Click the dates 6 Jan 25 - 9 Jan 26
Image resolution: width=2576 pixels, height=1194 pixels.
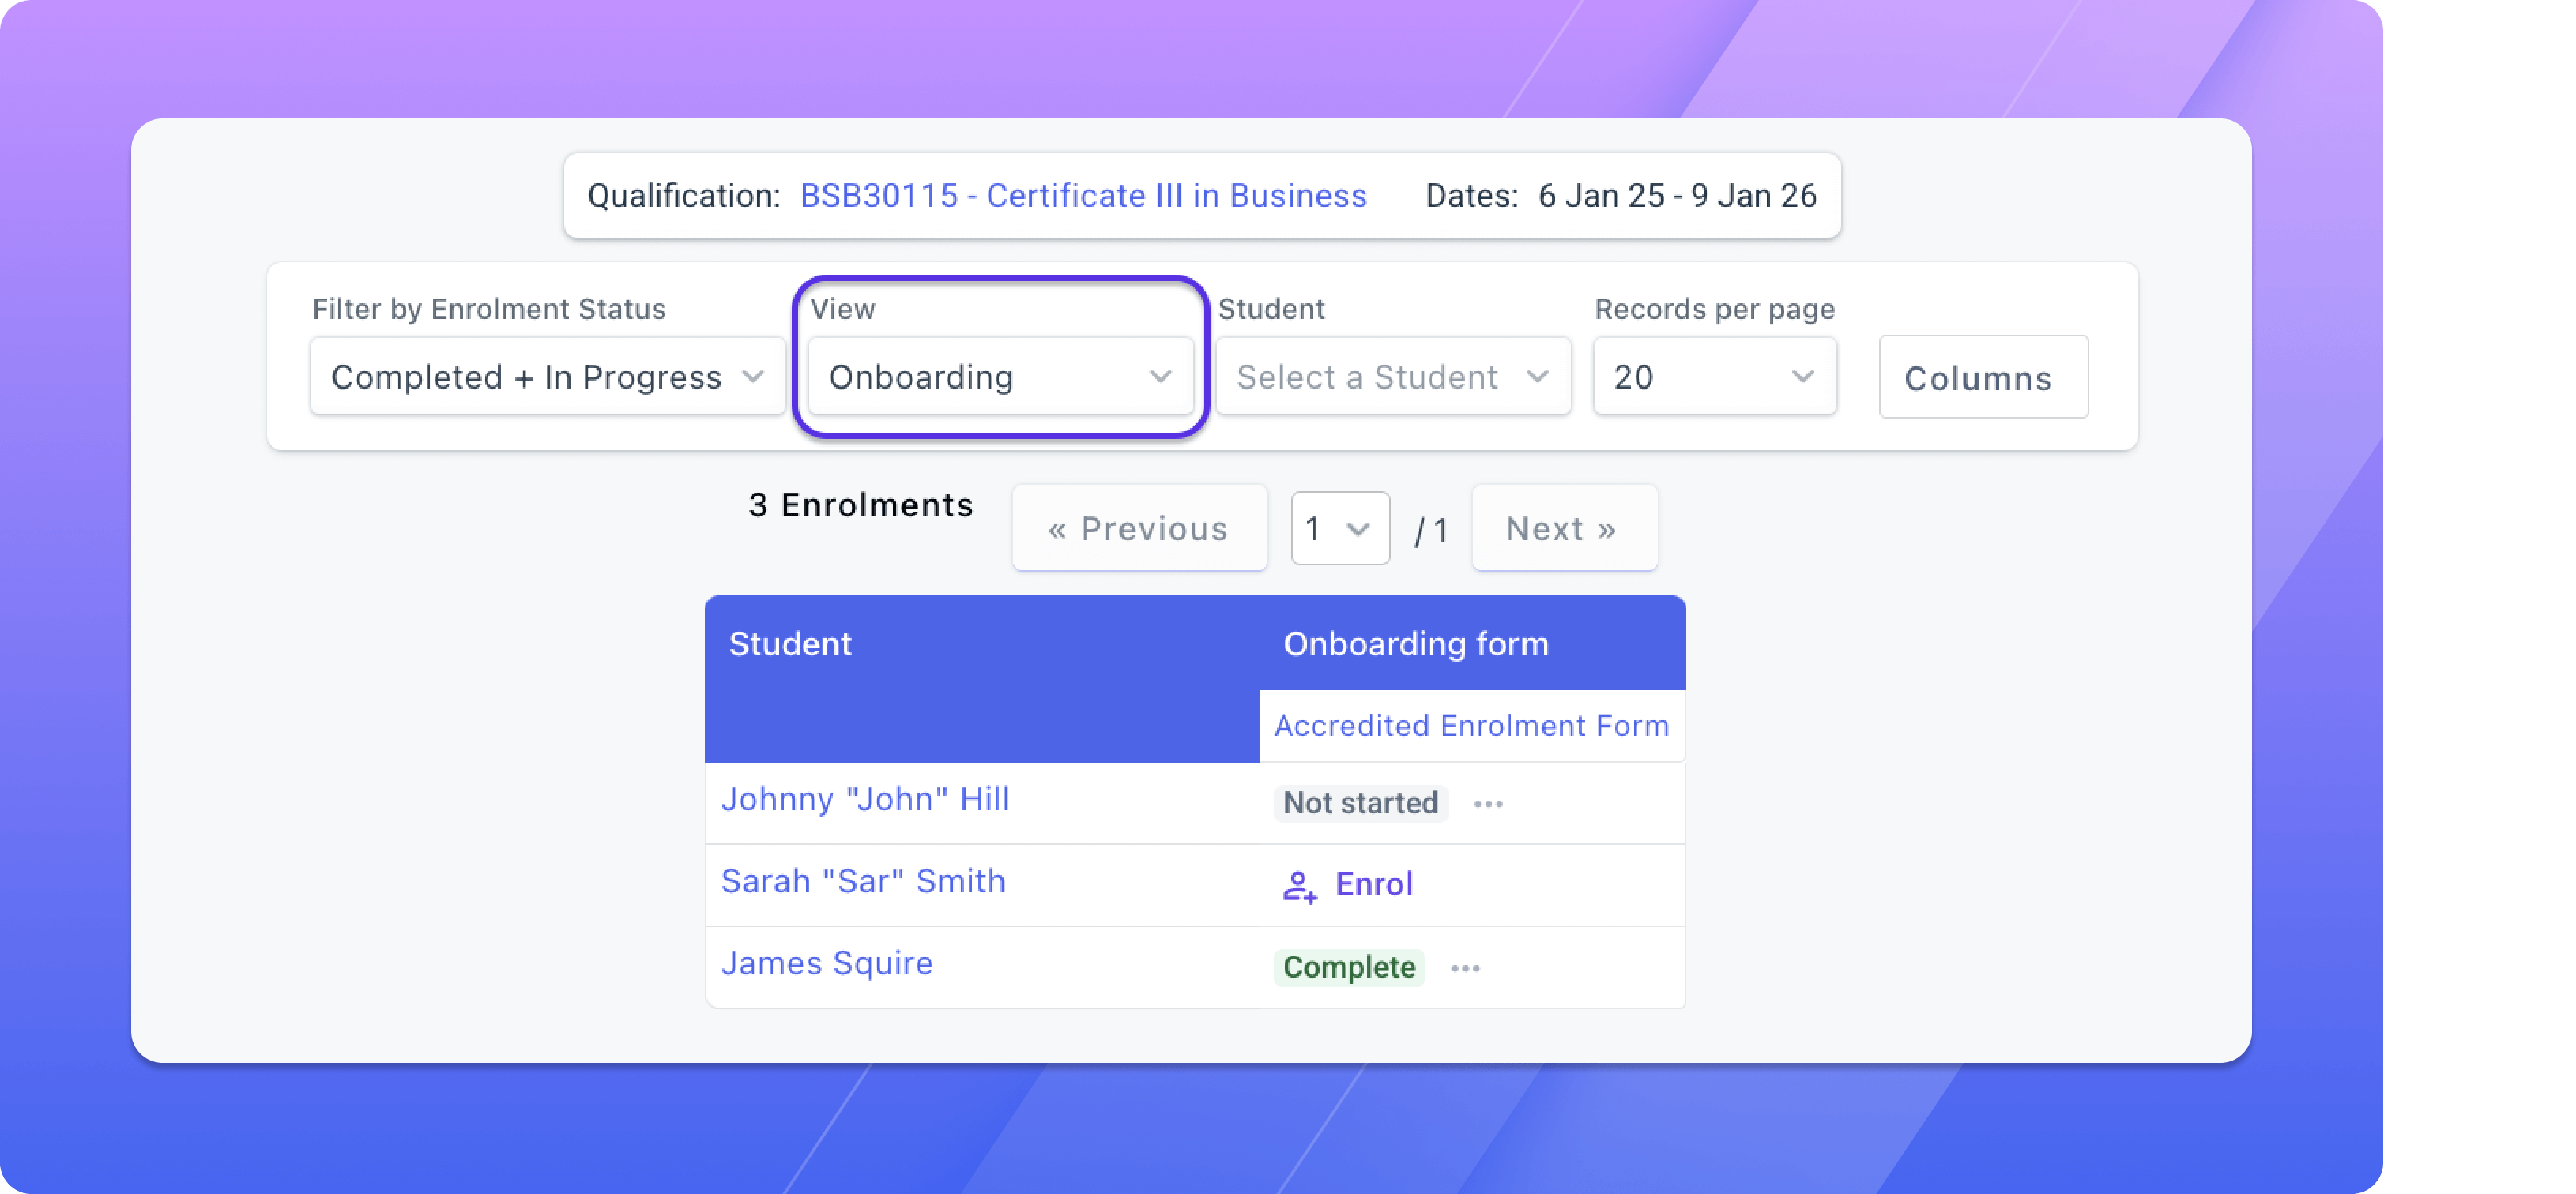coord(1677,196)
